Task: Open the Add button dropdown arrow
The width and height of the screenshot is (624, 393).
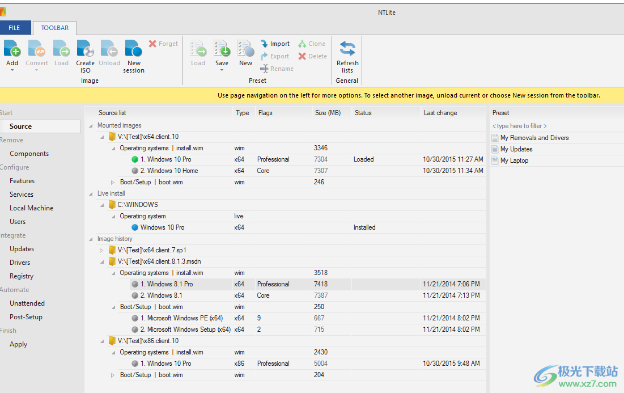Action: (x=12, y=70)
